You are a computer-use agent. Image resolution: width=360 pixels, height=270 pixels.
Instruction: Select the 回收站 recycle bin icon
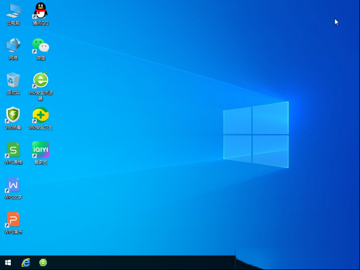pos(13,84)
